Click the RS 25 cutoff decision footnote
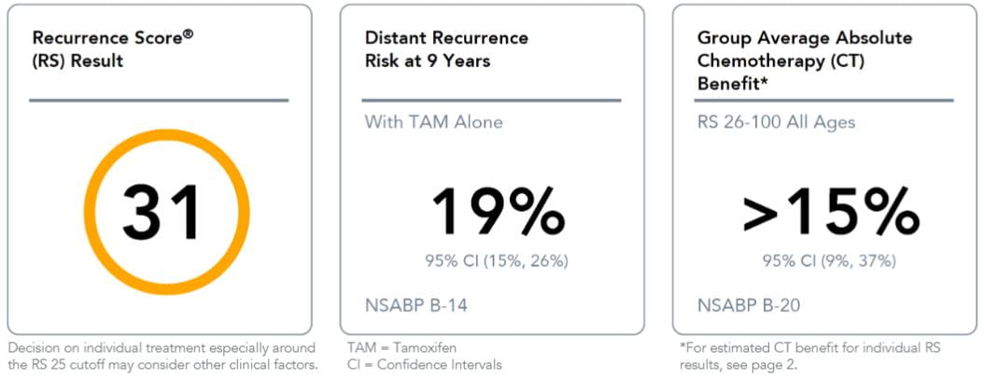 161,357
